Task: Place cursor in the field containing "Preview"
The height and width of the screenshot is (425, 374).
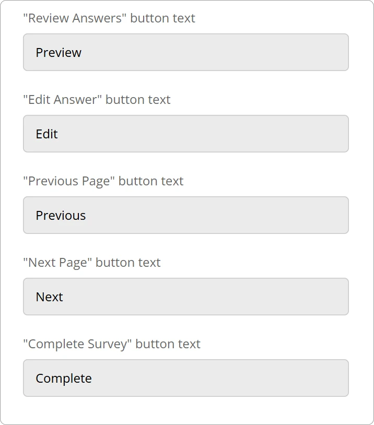Action: [209, 52]
